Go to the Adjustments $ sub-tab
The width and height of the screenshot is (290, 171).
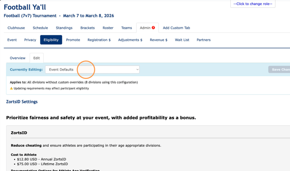point(130,40)
